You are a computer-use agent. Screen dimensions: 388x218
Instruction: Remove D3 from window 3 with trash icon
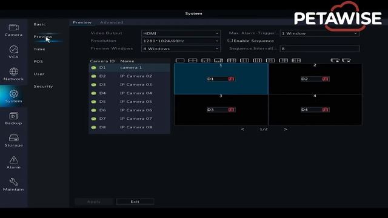[x=232, y=110]
